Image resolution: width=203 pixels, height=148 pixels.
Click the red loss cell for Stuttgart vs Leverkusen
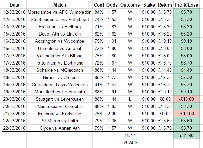tap(186, 99)
